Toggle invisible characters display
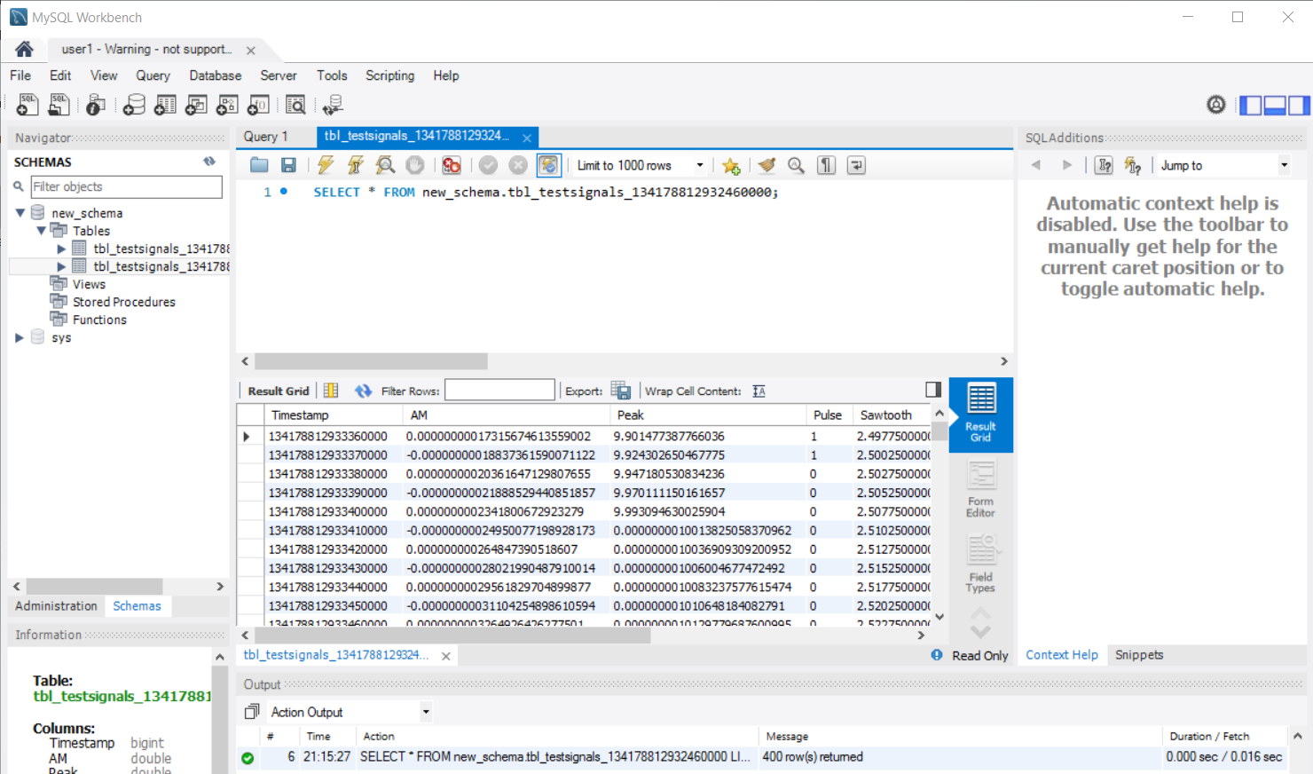The height and width of the screenshot is (774, 1313). 826,165
